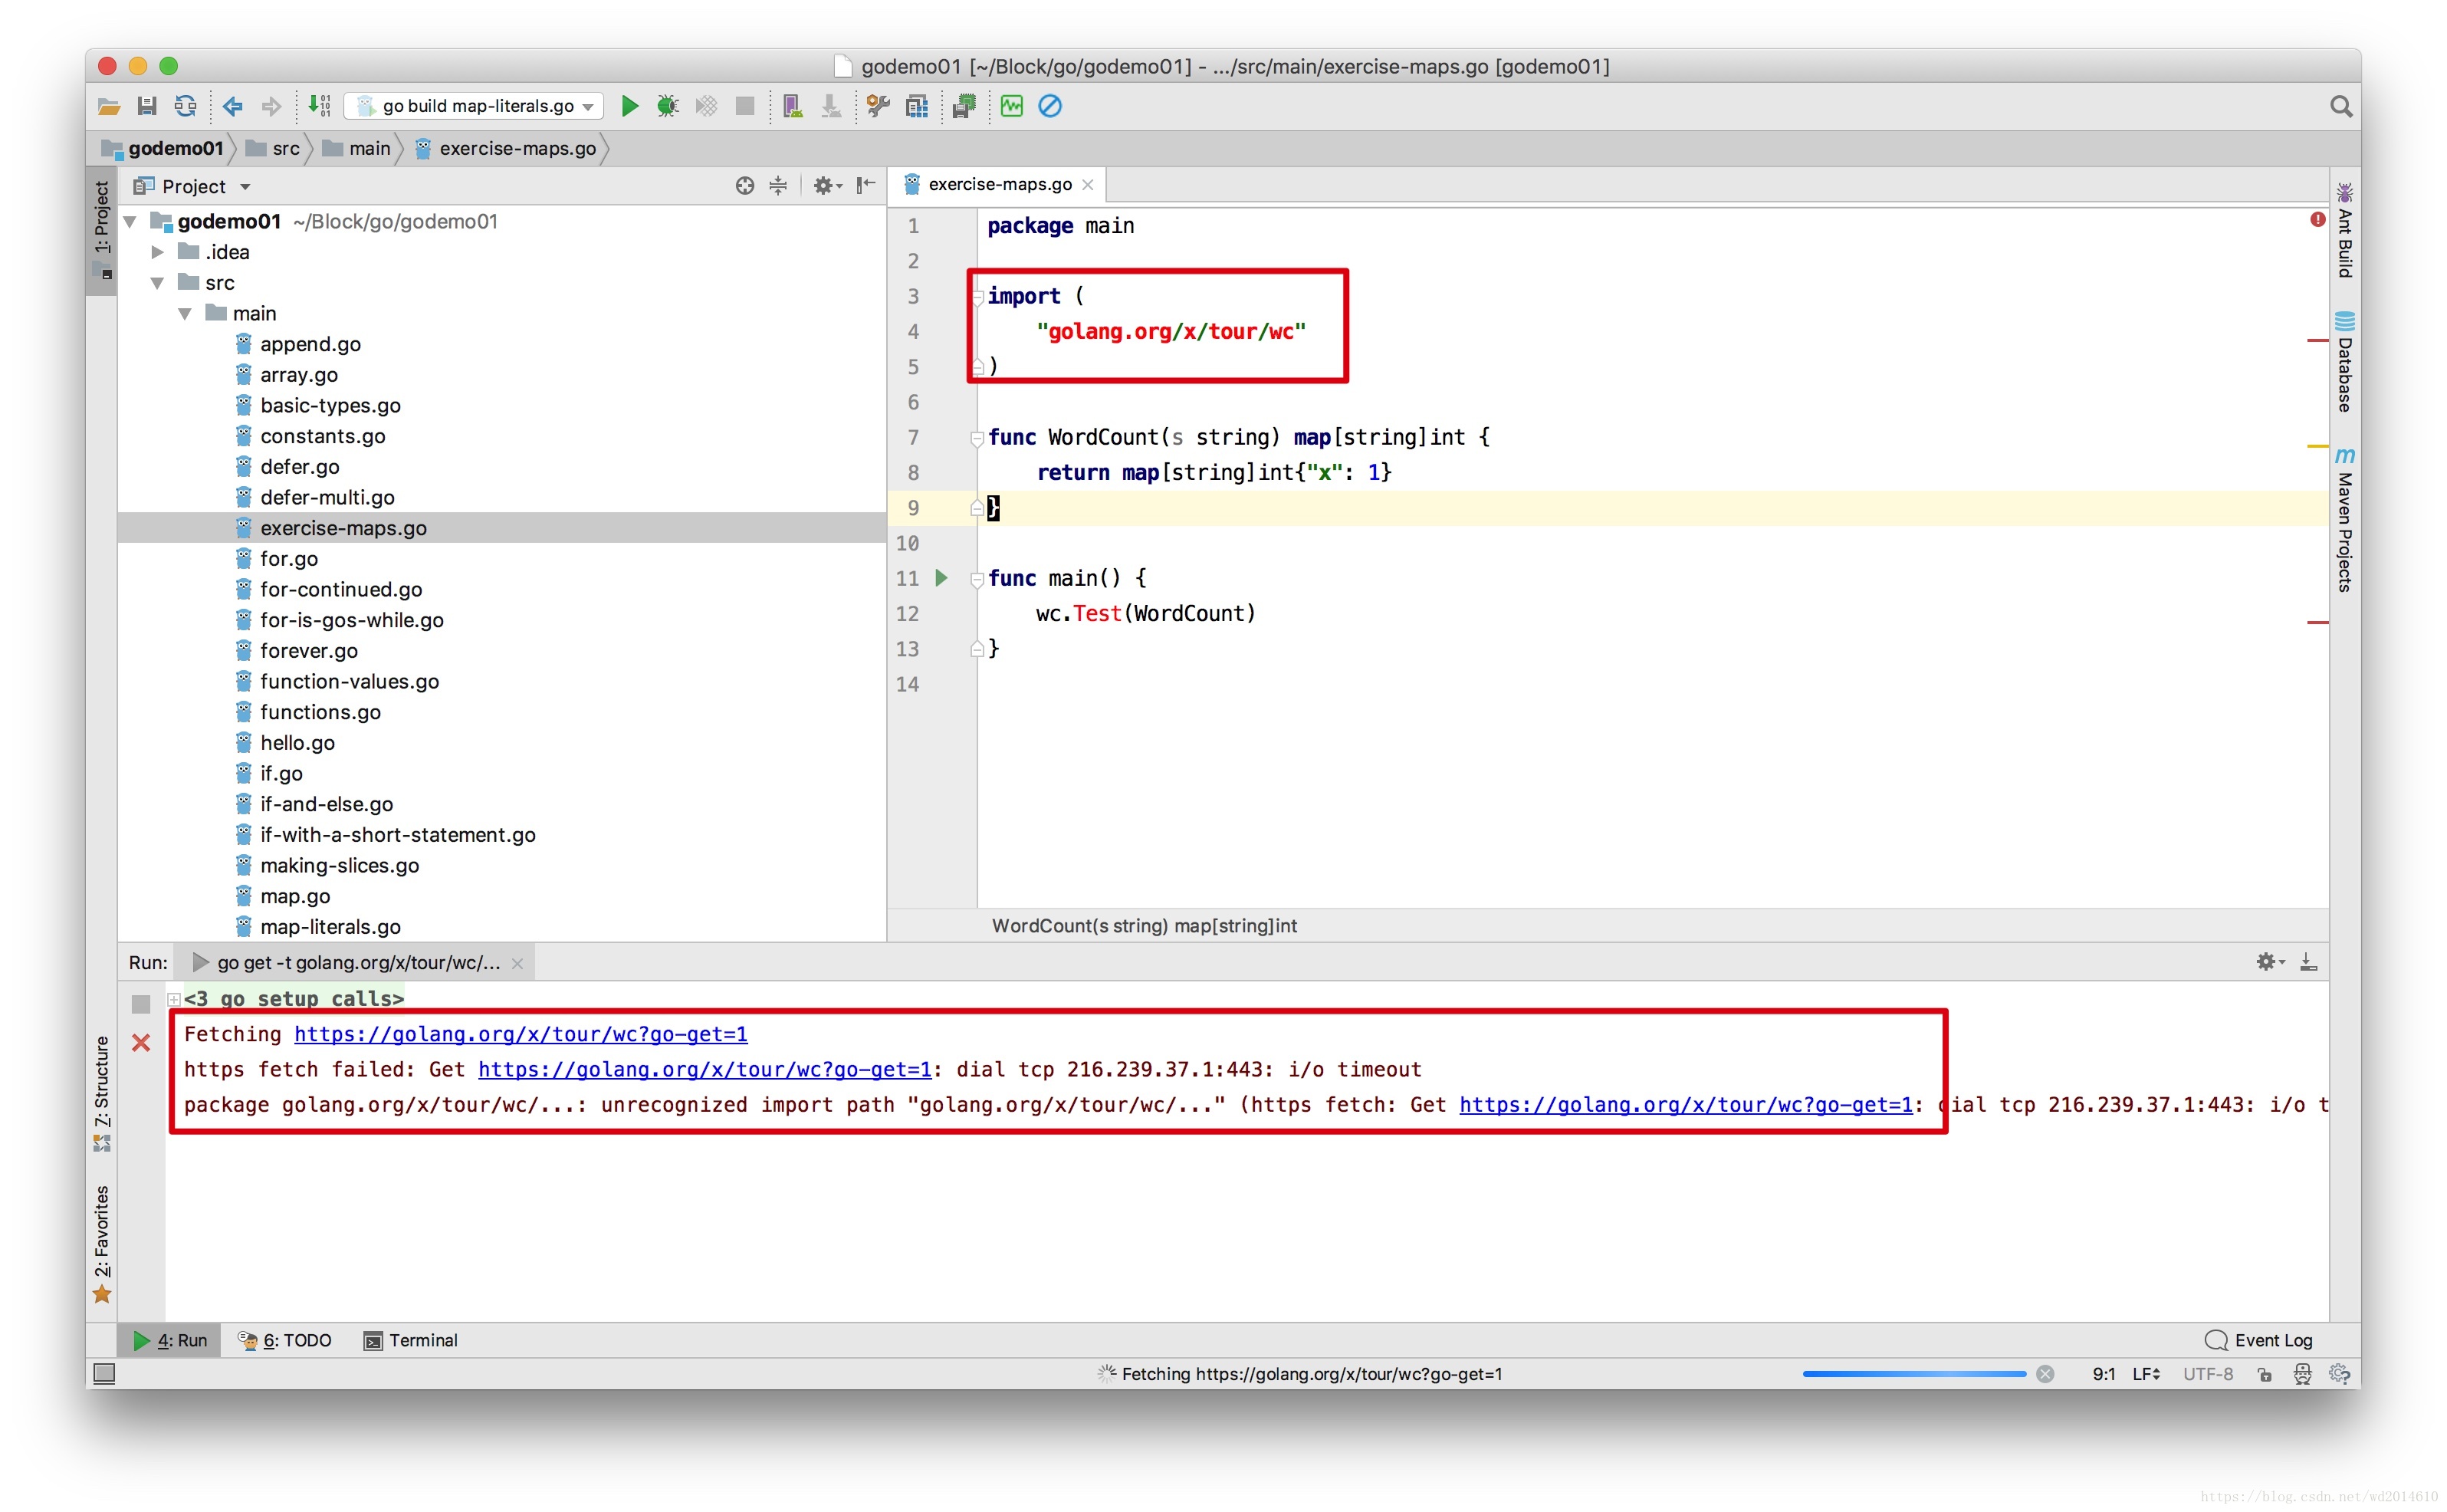This screenshot has height=1512, width=2447.
Task: Click the godemo01 breadcrumb
Action: click(165, 148)
